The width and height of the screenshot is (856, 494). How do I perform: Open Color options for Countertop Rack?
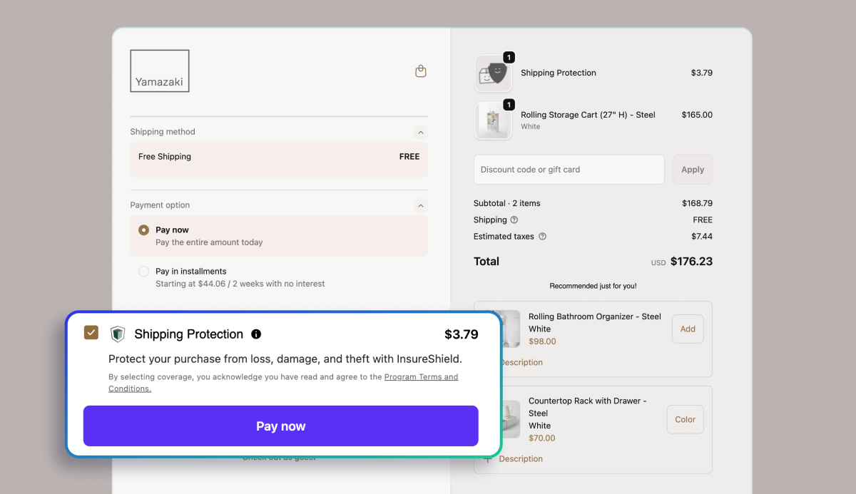686,420
